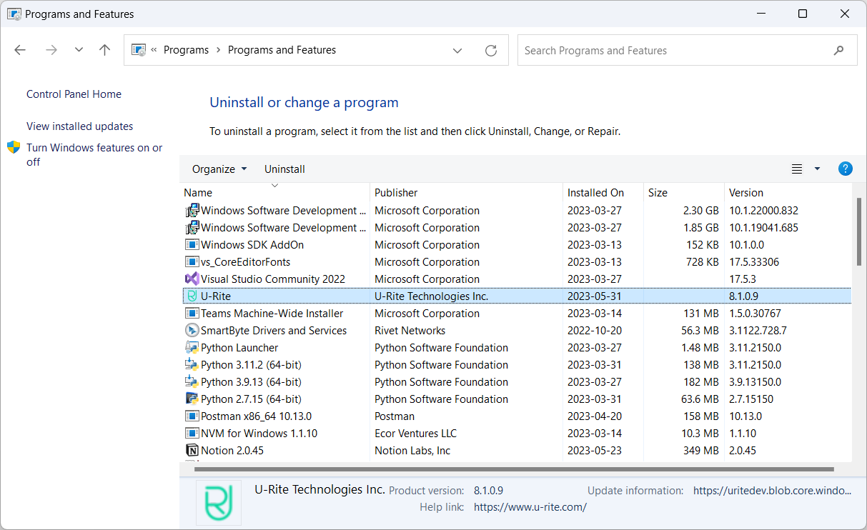The height and width of the screenshot is (530, 867).
Task: Click the details view icon
Action: [797, 169]
